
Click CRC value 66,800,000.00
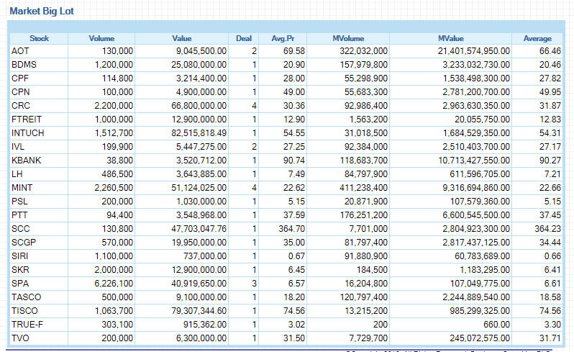pos(199,106)
